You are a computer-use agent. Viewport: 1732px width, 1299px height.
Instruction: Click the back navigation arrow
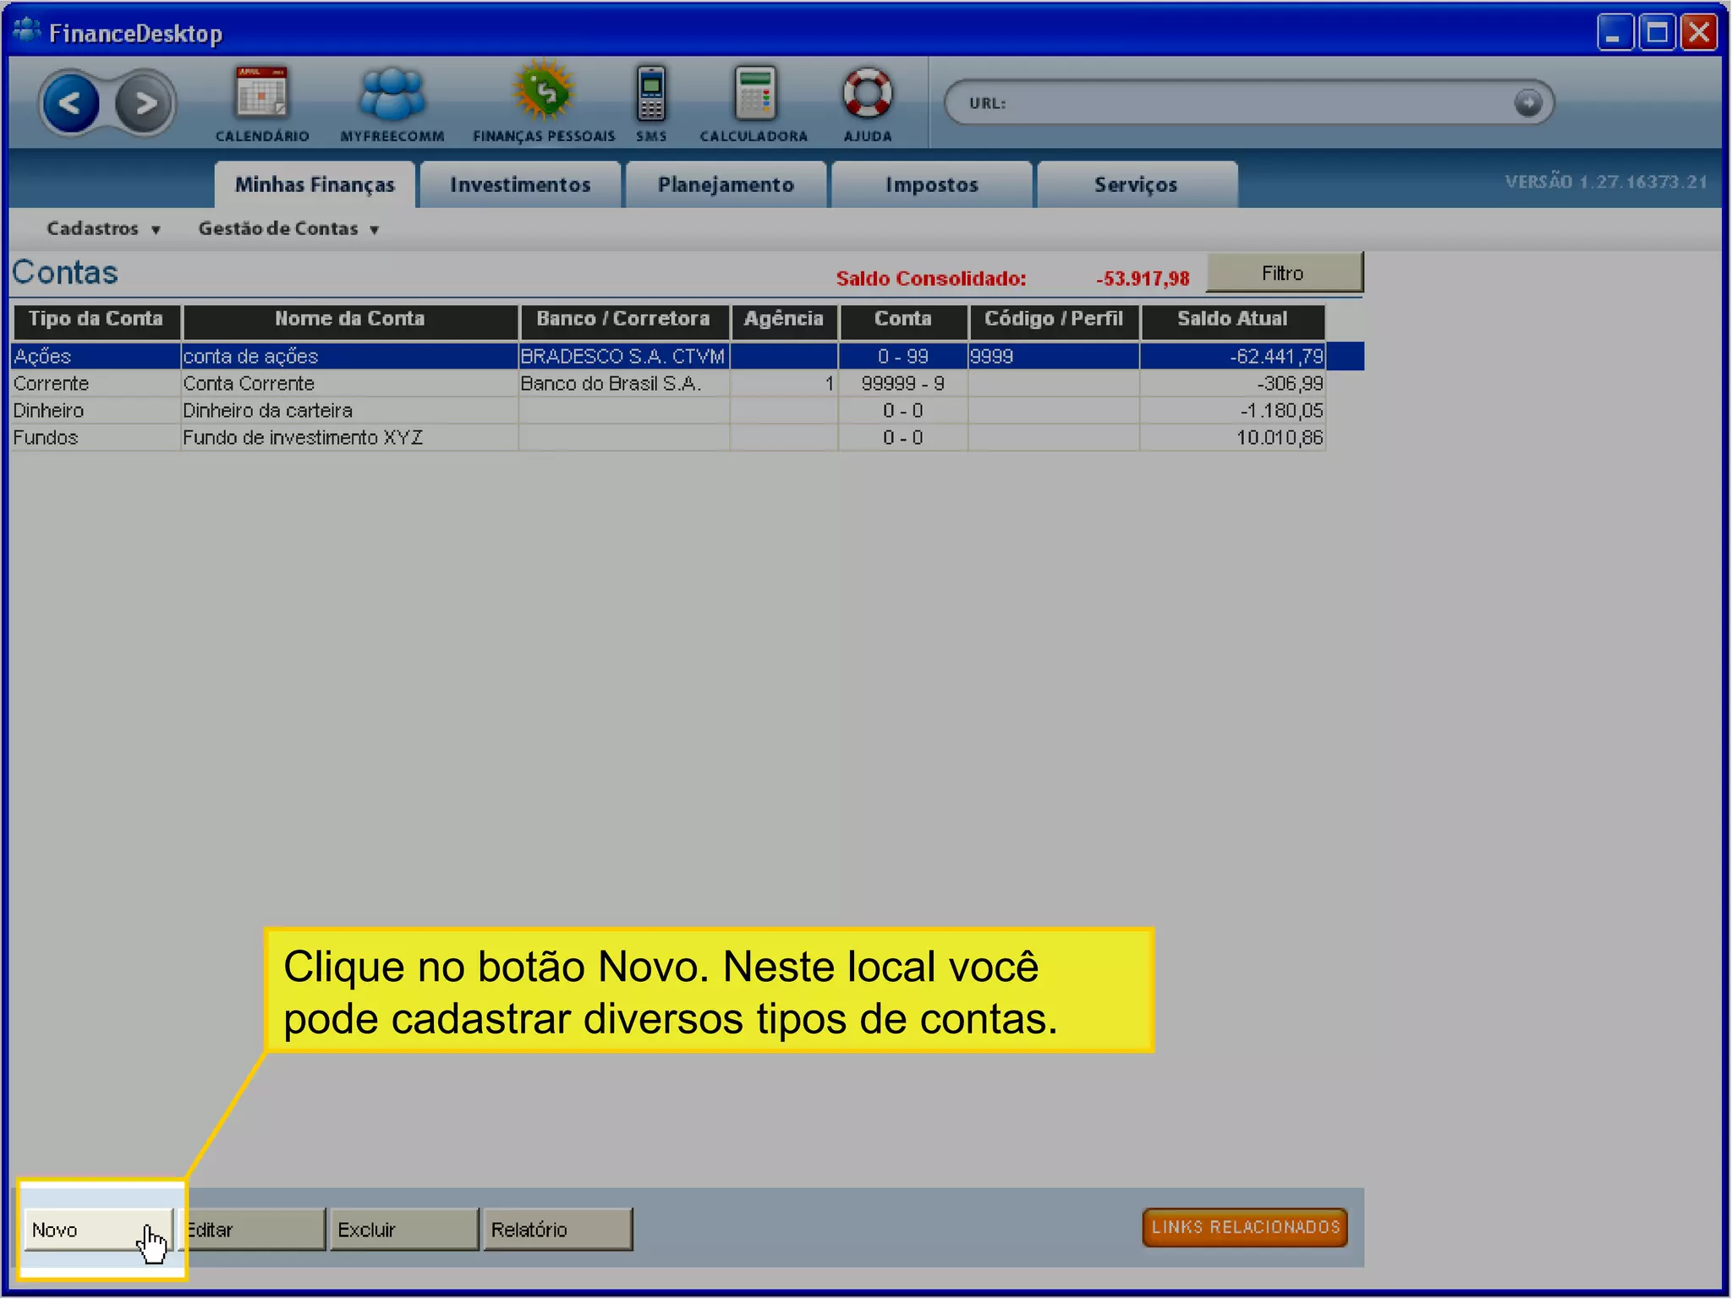pos(70,104)
